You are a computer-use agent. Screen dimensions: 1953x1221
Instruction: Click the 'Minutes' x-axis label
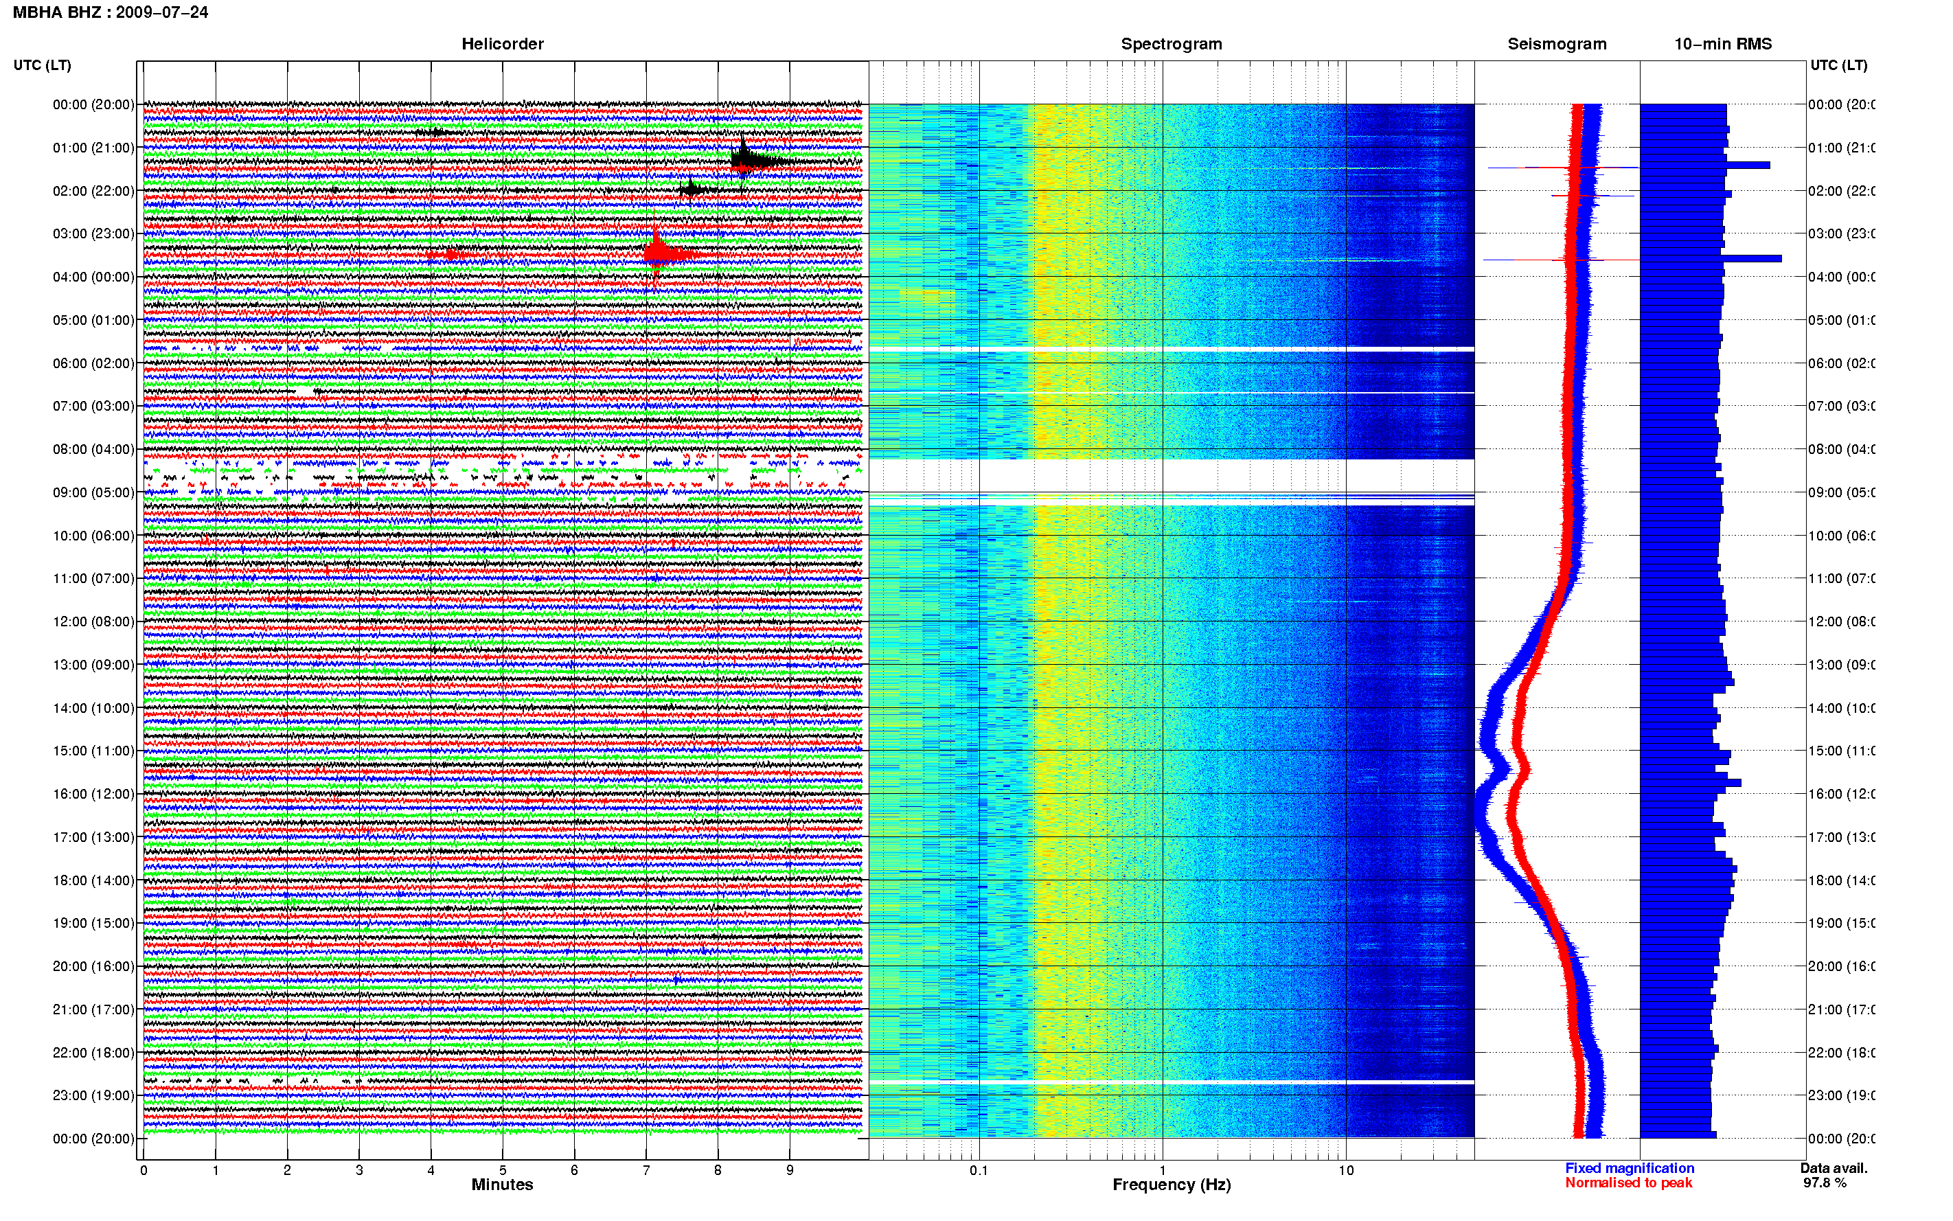[502, 1185]
